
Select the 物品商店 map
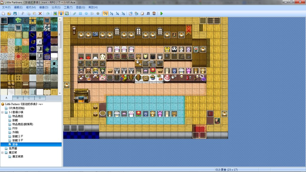(18, 116)
